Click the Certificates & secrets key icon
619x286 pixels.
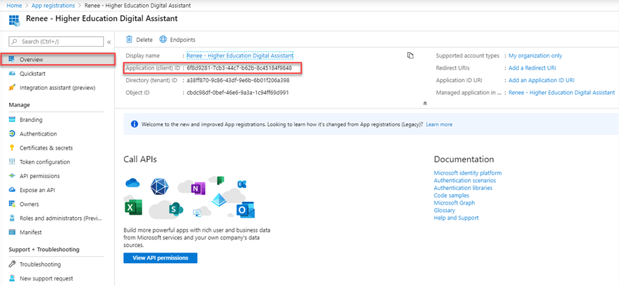[13, 148]
